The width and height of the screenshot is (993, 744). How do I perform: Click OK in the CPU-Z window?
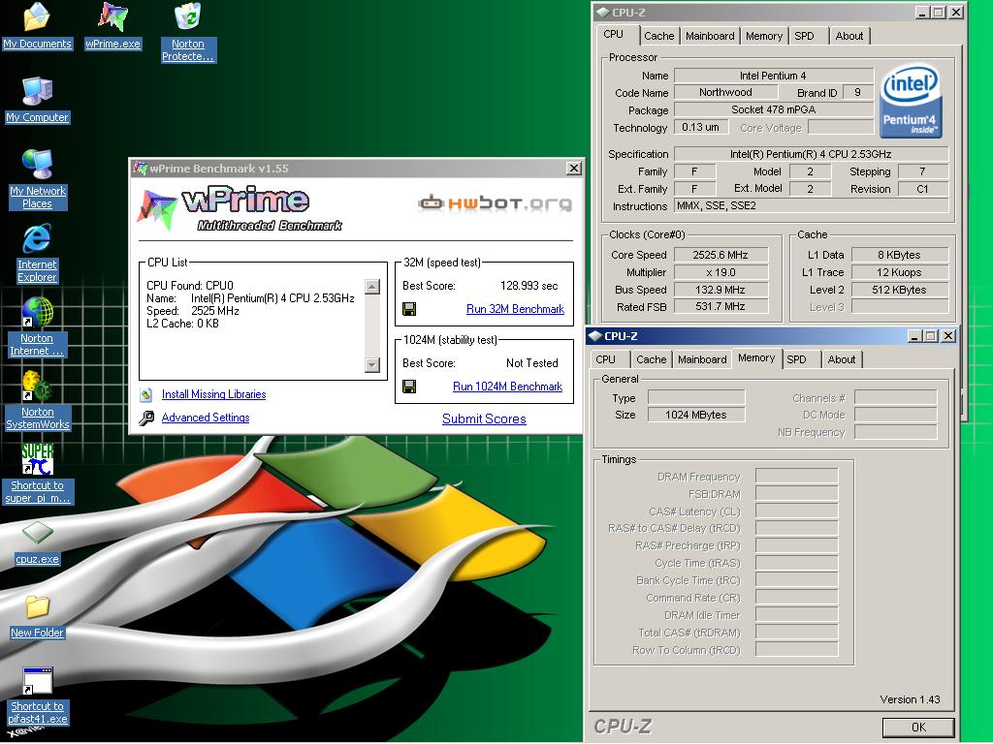coord(918,728)
